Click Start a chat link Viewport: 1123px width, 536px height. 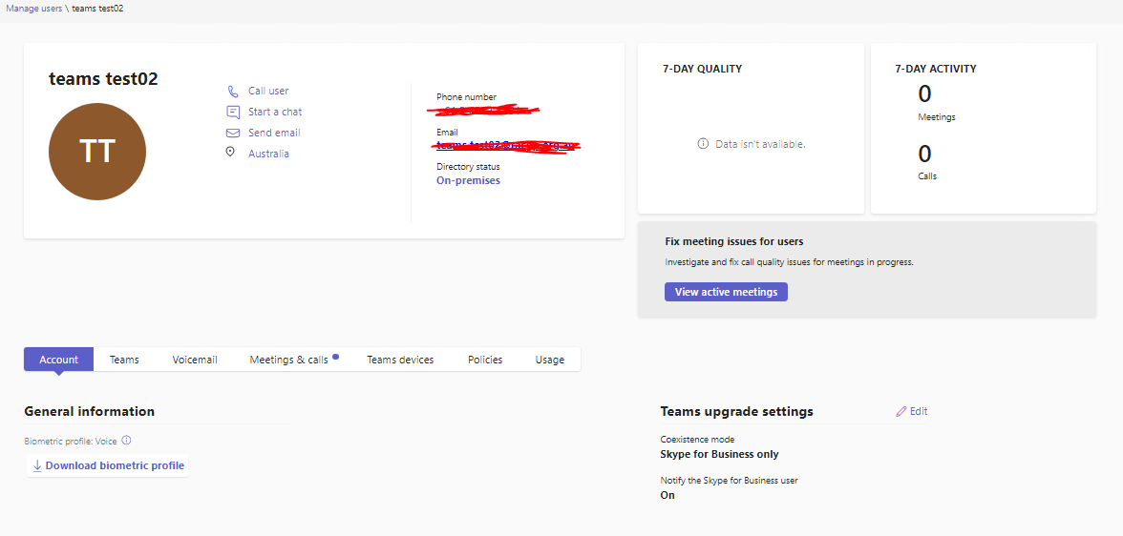coord(275,112)
